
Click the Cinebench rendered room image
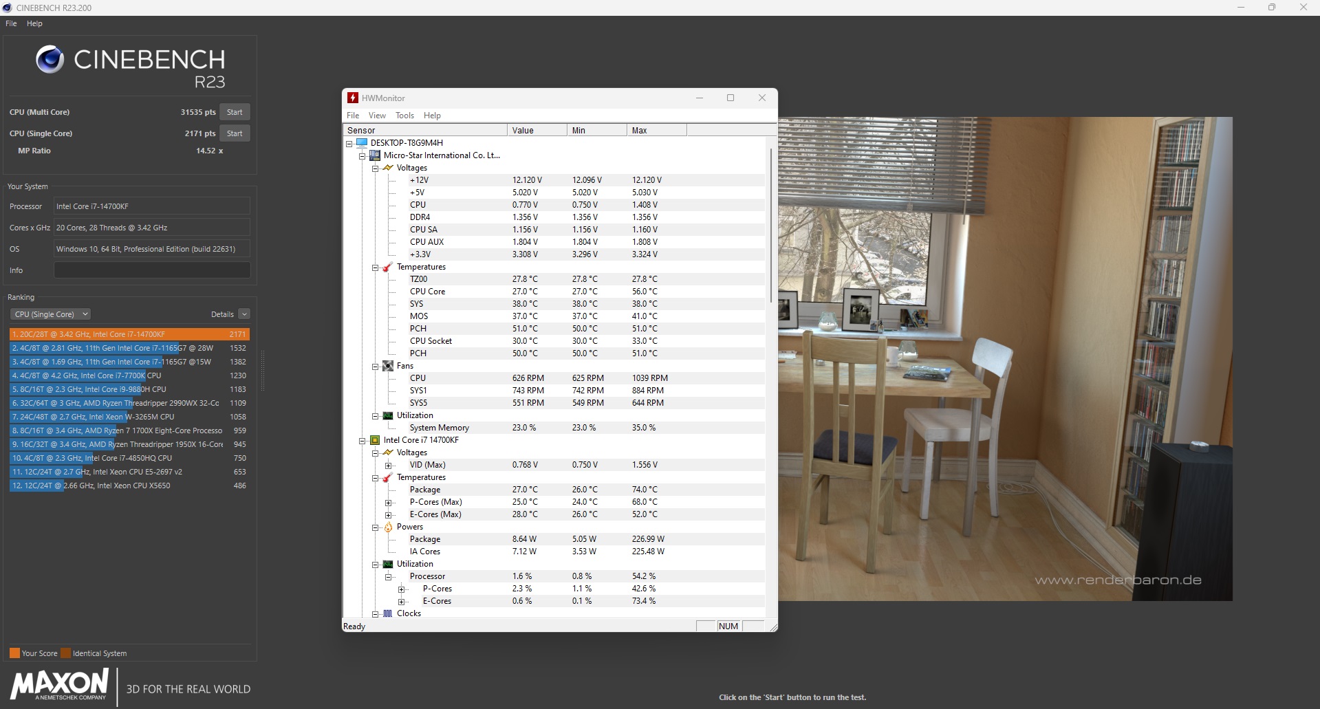click(1005, 358)
